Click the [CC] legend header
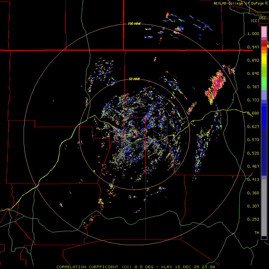The height and width of the screenshot is (269, 269). (255, 21)
